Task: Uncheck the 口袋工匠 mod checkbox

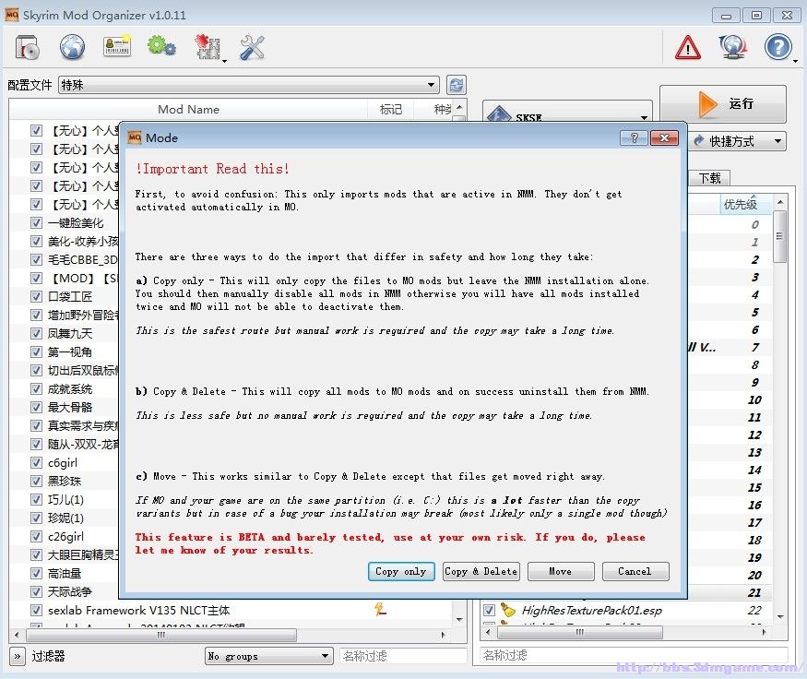Action: (x=36, y=296)
